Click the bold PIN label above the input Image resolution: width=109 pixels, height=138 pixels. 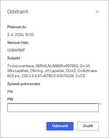point(10,99)
